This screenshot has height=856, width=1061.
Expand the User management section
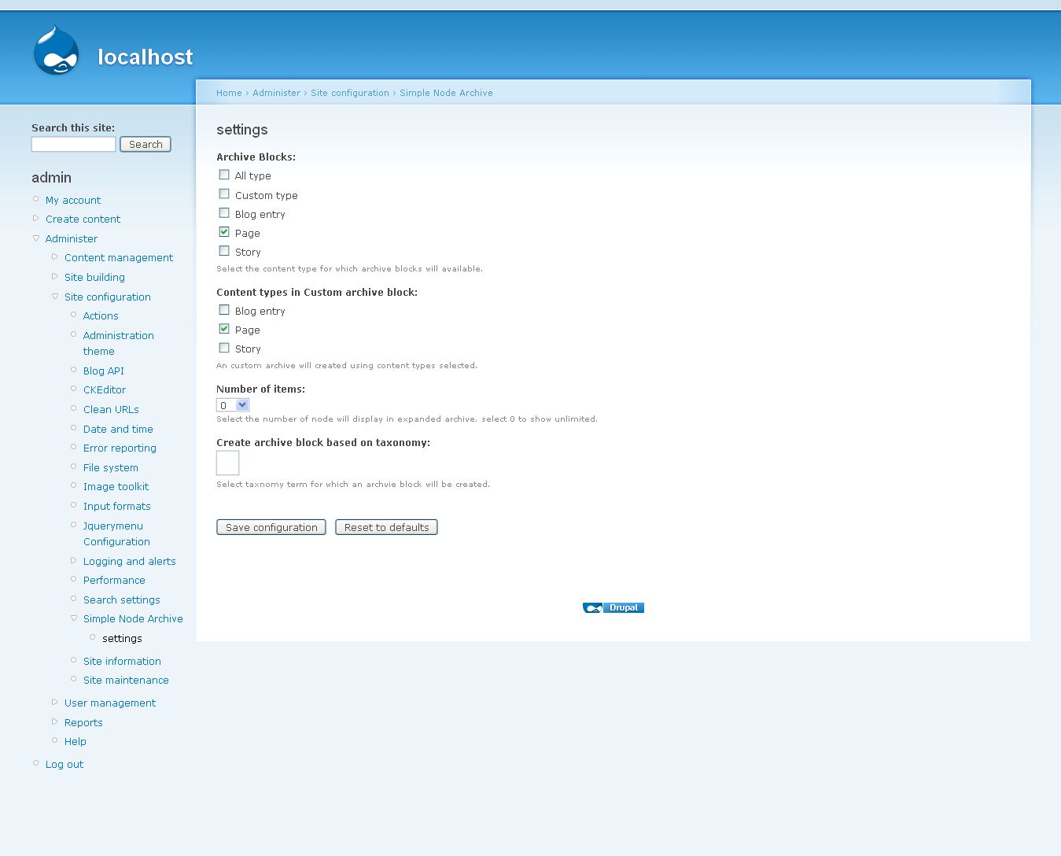[x=54, y=702]
